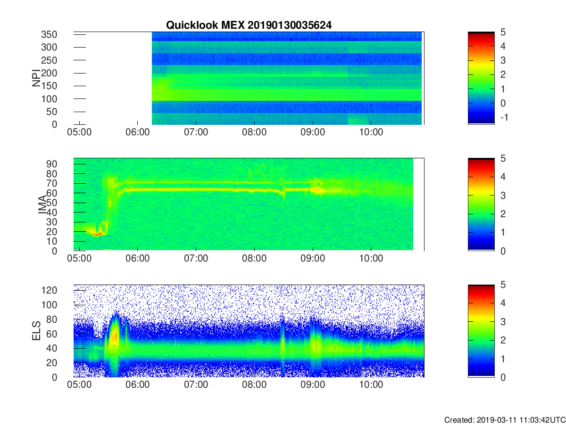Click the 10:00 label below IMA plot

point(372,259)
